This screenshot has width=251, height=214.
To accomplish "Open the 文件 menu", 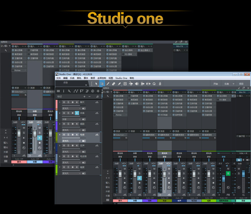I will tap(59, 78).
